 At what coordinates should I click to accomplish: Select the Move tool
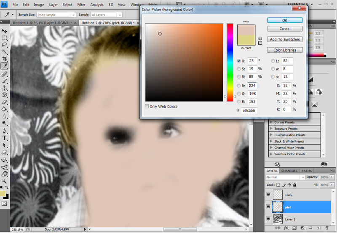[5, 30]
